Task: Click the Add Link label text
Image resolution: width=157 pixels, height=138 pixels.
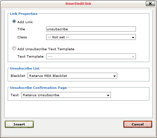Action: 25,22
